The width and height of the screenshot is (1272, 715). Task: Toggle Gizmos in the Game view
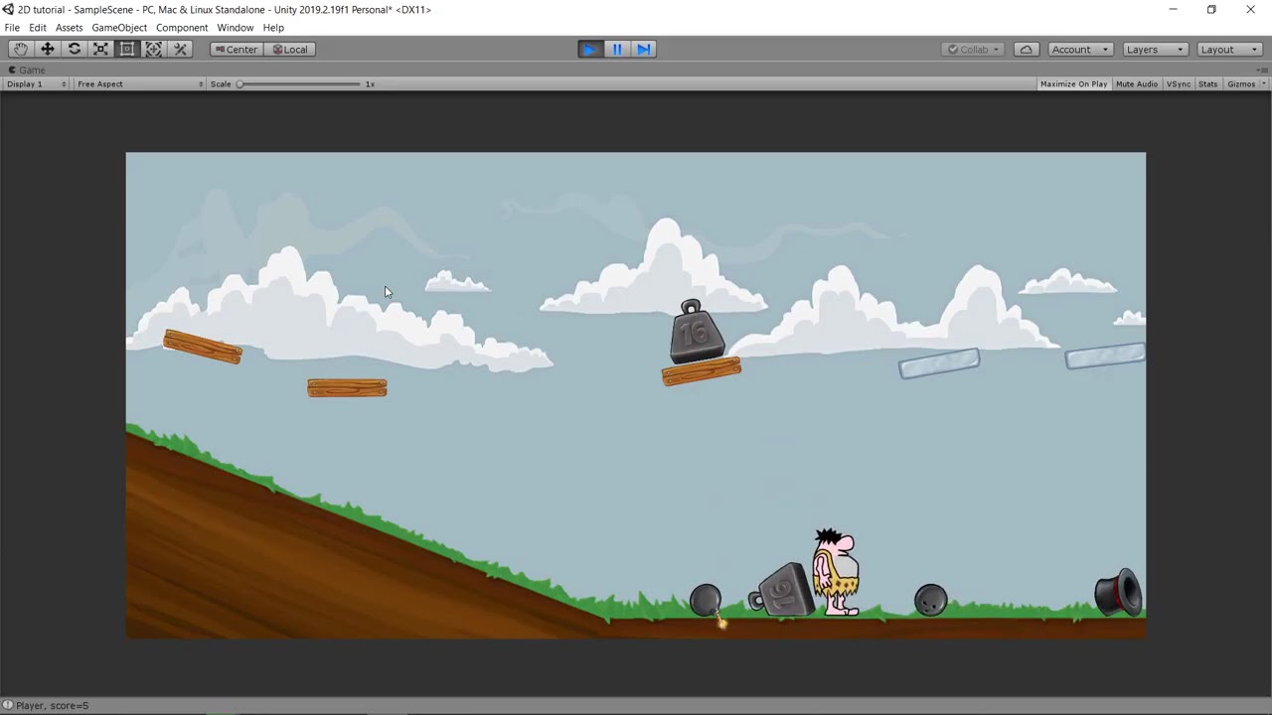coord(1241,83)
